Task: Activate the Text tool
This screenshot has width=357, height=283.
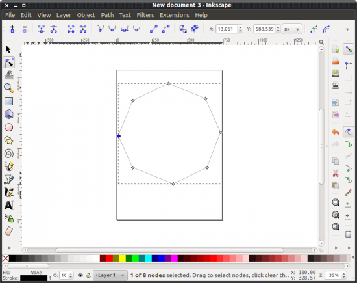Action: (9, 205)
